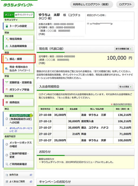Click the 現在高照会 balance icon
Viewport: 138px width, 186px height.
[x=7, y=39]
